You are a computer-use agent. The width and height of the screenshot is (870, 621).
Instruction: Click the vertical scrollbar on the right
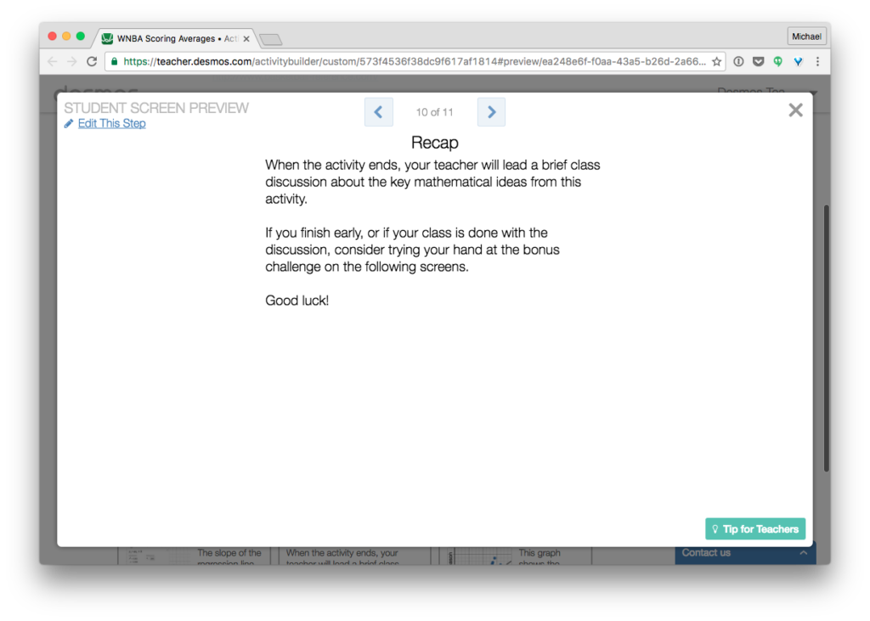[826, 340]
